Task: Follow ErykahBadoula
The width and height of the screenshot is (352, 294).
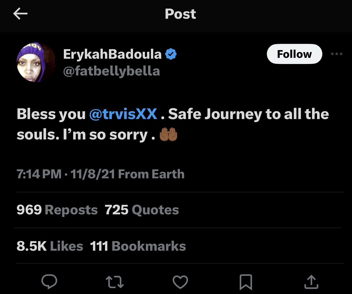Action: click(294, 54)
